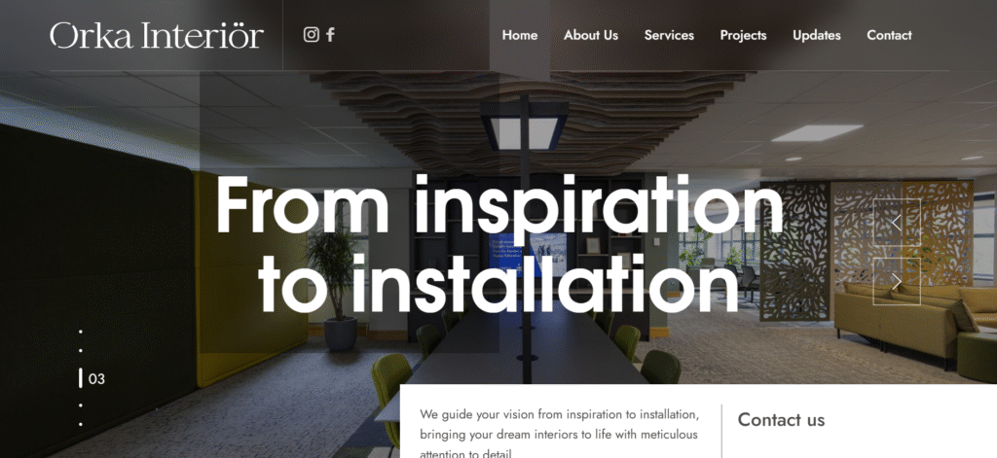Select the active 03 slide indicator

pos(92,378)
